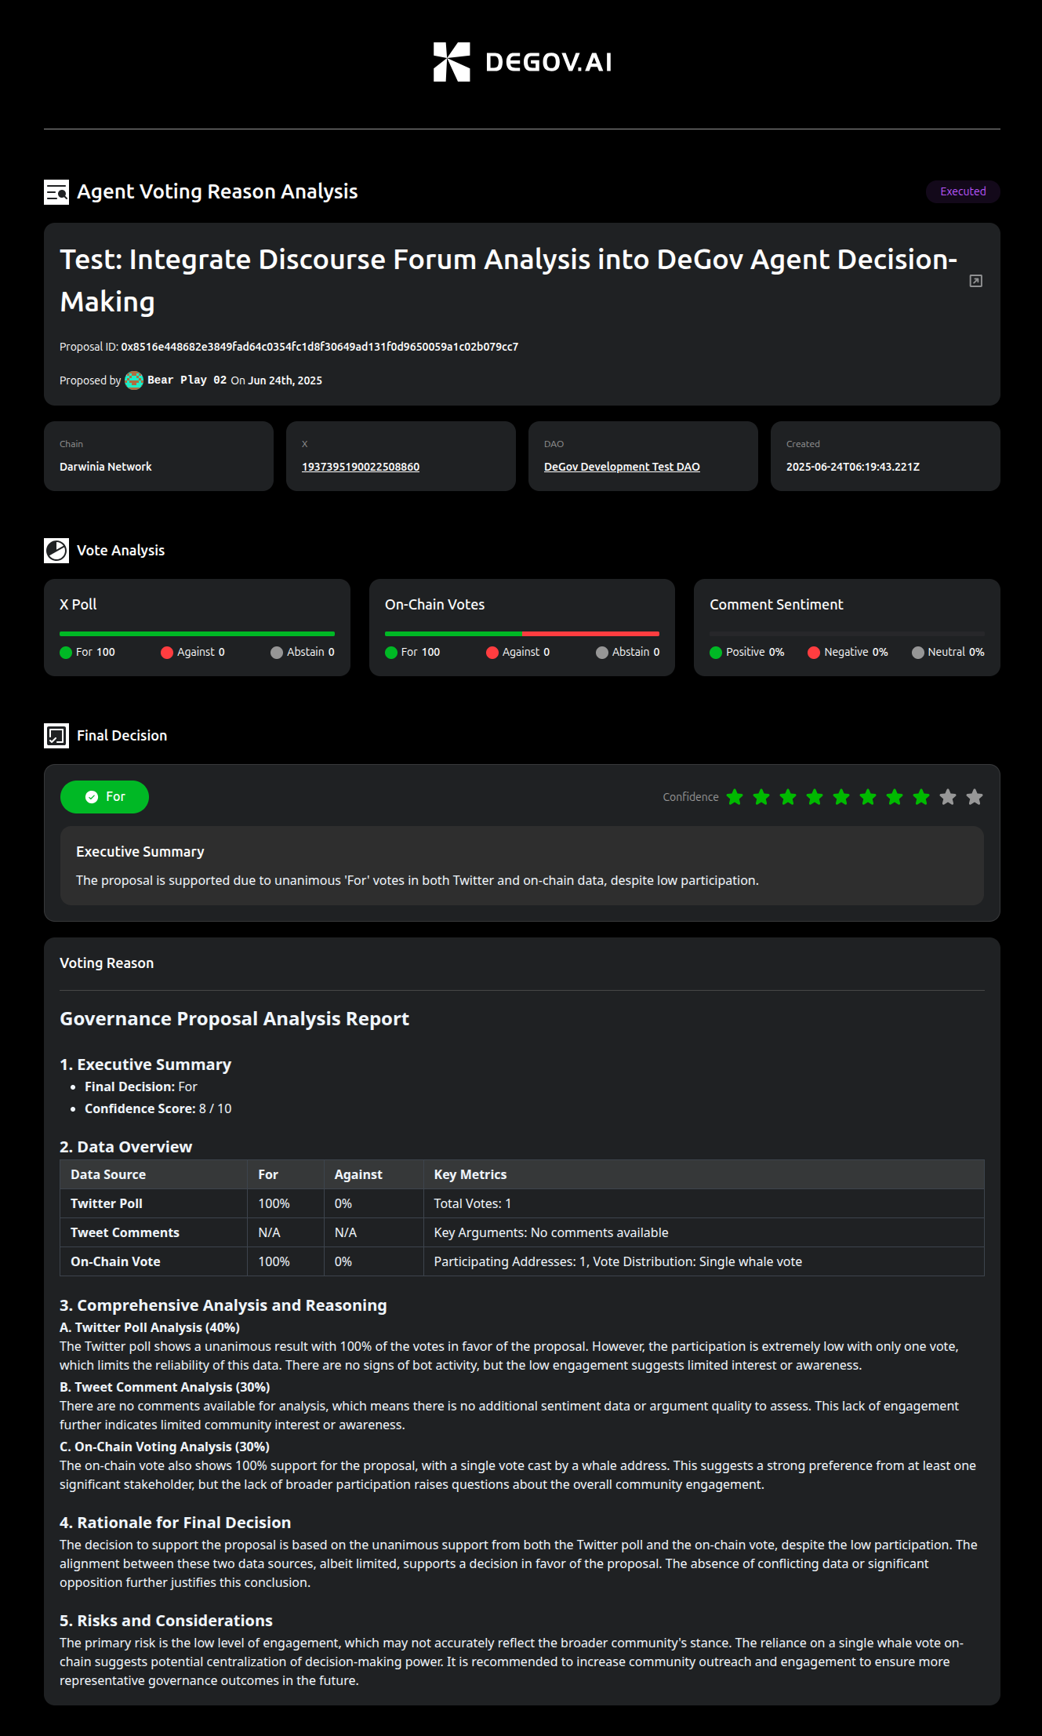Click the Executive Summary card heading

[x=140, y=852]
